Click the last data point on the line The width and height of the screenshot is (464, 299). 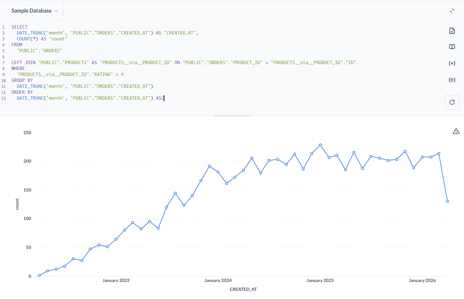(447, 201)
